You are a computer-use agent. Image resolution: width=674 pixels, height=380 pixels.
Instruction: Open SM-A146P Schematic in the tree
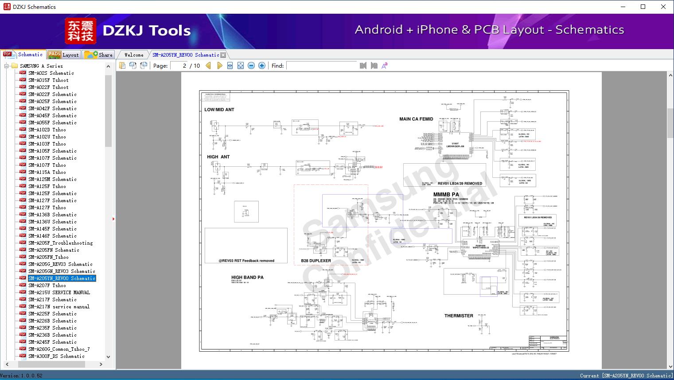pyautogui.click(x=52, y=236)
